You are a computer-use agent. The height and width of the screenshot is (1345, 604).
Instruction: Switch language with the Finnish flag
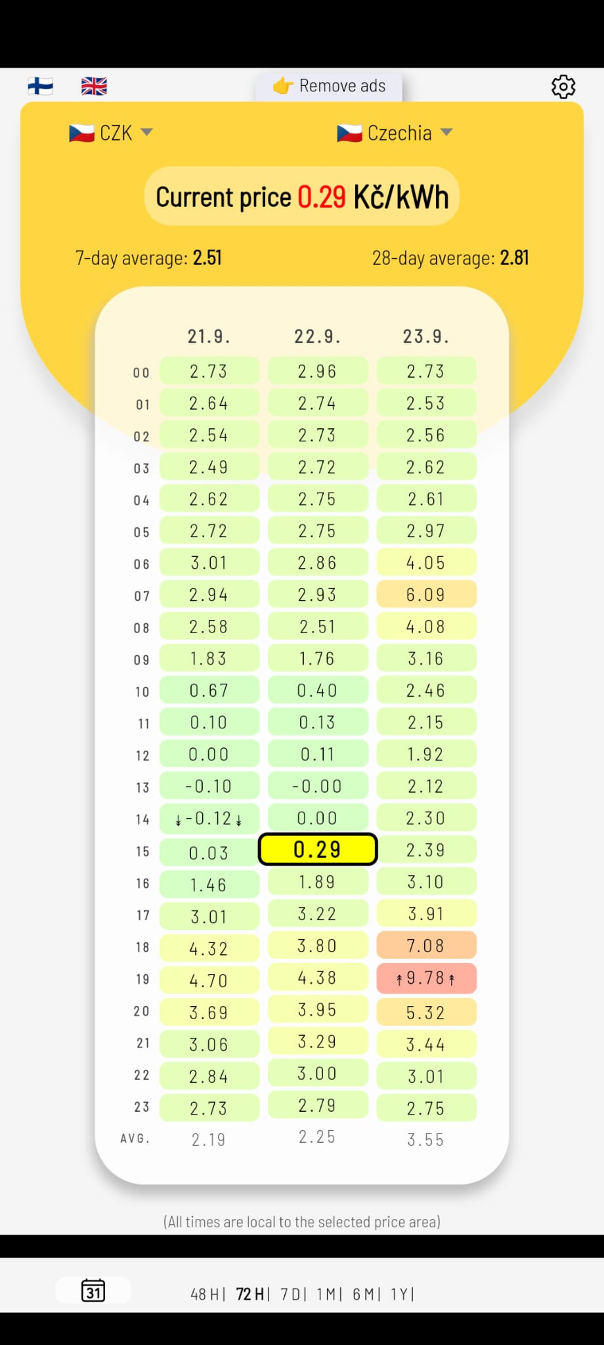pos(40,86)
